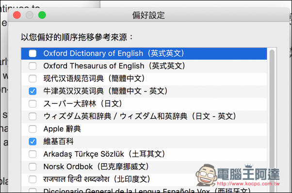Screen dimensions: 292x193
Task: Select the Apple 辭典 row text
Action: pyautogui.click(x=62, y=129)
